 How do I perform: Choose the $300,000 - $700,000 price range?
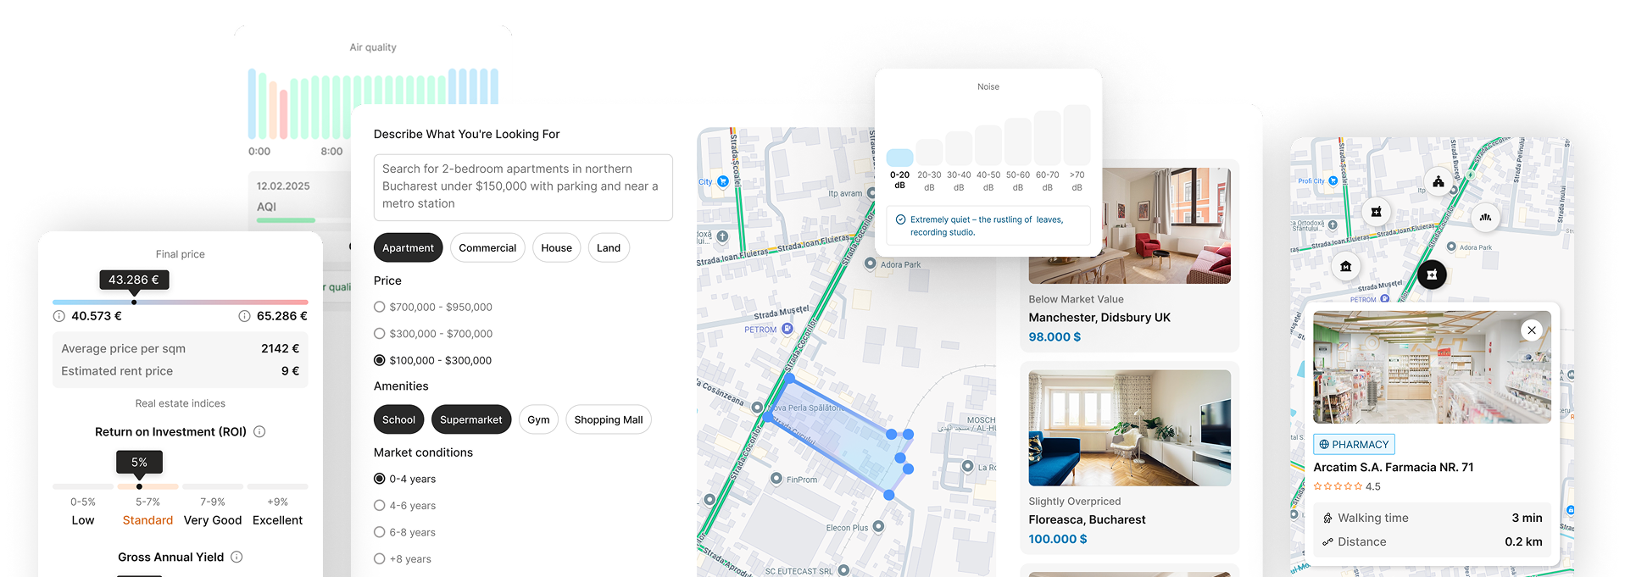tap(380, 334)
